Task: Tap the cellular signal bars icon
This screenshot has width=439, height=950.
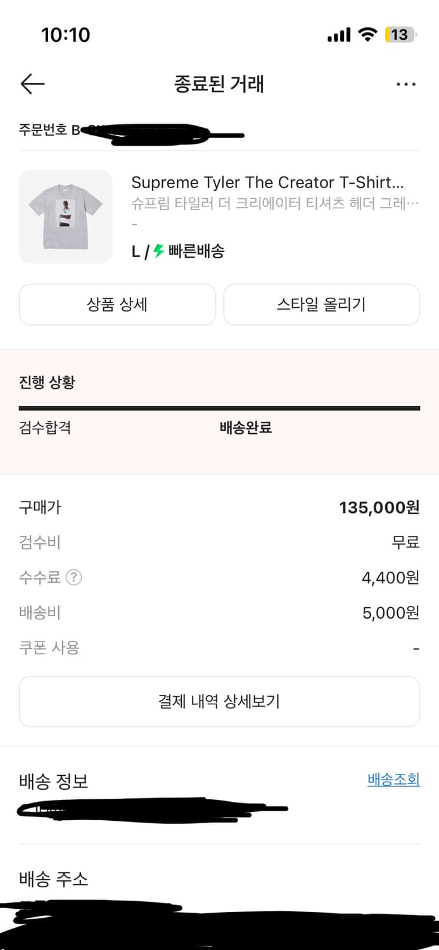Action: pyautogui.click(x=339, y=35)
